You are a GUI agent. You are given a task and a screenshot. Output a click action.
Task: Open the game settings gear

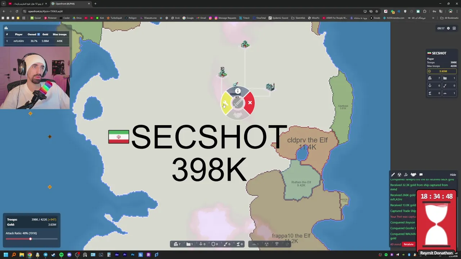[448, 28]
